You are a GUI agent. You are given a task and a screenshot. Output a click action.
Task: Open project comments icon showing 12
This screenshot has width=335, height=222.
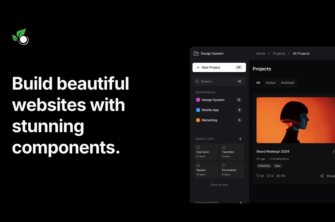point(268,176)
